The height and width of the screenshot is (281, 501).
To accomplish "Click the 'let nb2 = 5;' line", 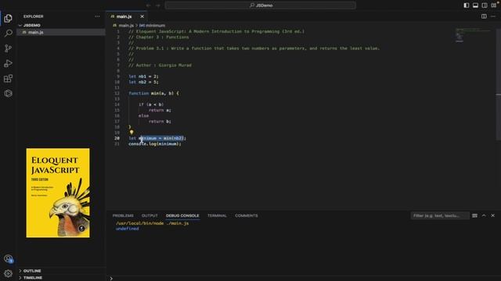I will (143, 82).
